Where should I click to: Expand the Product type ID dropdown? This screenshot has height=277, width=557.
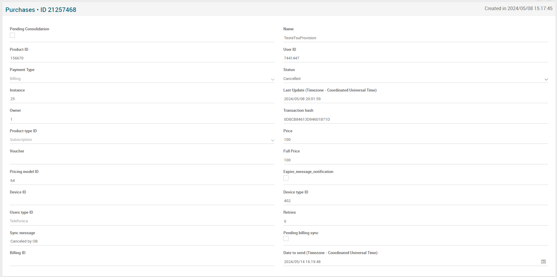(142, 140)
